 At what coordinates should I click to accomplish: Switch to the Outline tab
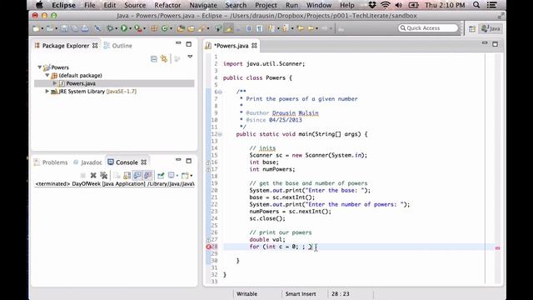[x=118, y=46]
